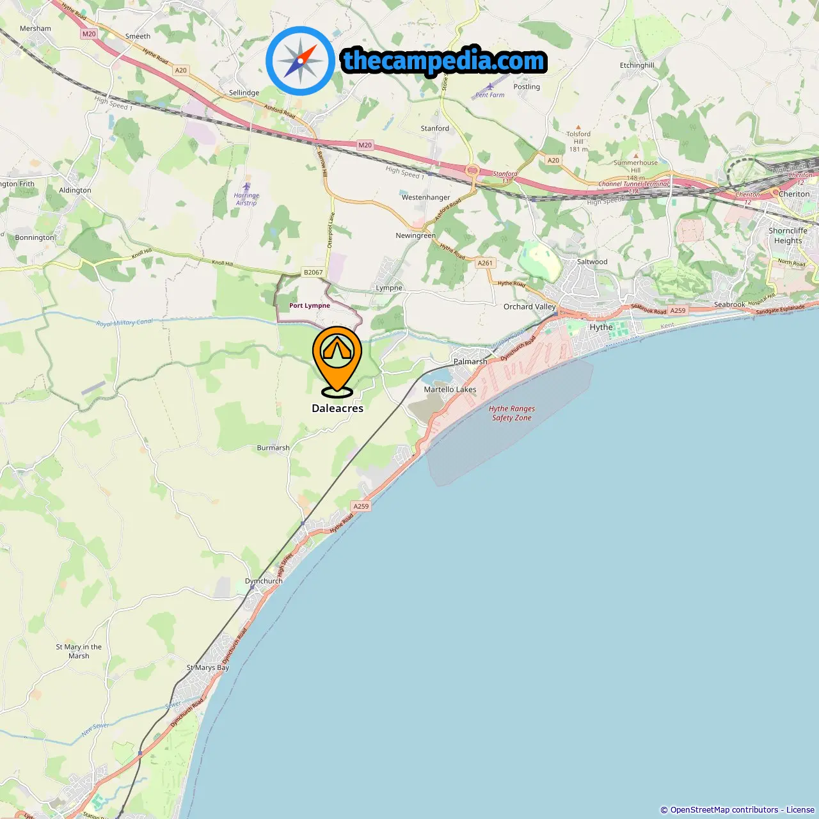819x819 pixels.
Task: Click the Tolsford Hill peak marker
Action: pyautogui.click(x=578, y=128)
